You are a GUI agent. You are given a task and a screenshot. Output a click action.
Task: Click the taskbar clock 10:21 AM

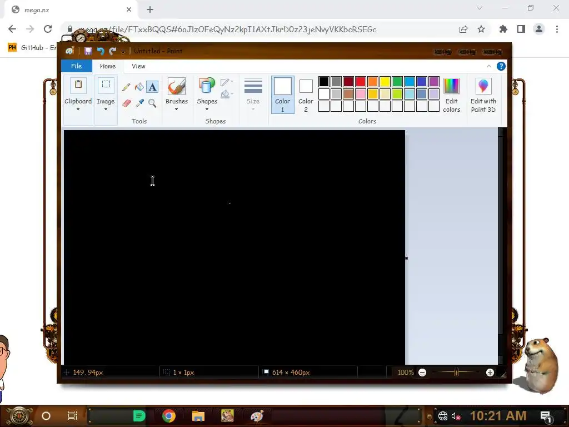click(x=498, y=416)
